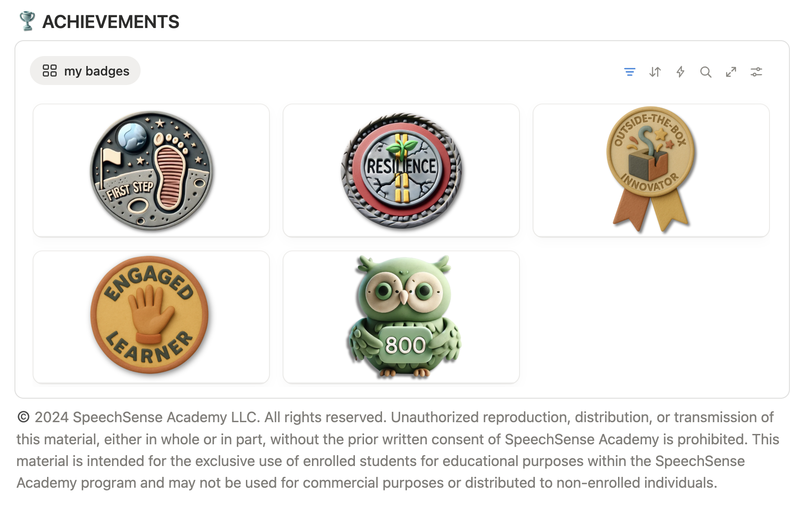This screenshot has width=812, height=518.
Task: Click the word "prohibited" in the notice
Action: click(712, 439)
